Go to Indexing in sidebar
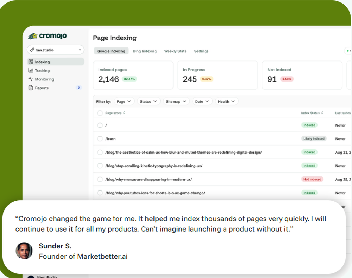 point(56,62)
